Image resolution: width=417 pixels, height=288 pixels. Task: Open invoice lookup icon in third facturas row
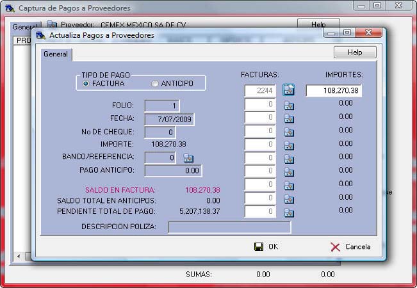coord(289,118)
